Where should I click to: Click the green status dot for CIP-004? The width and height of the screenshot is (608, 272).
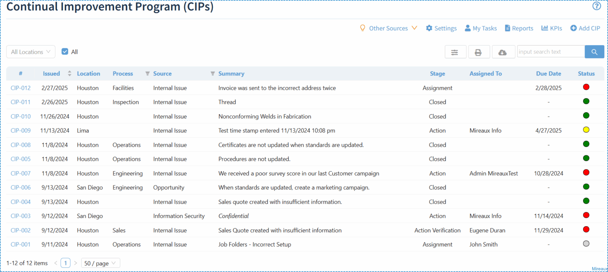point(586,201)
